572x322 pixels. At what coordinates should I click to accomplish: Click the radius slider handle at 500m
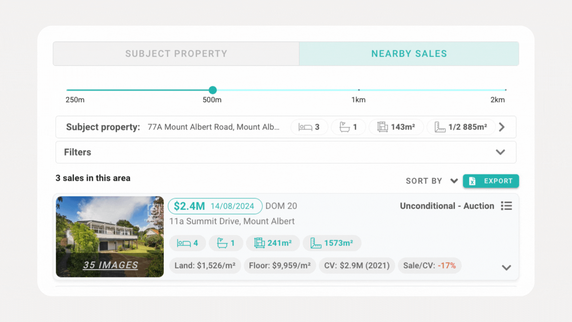click(x=213, y=90)
